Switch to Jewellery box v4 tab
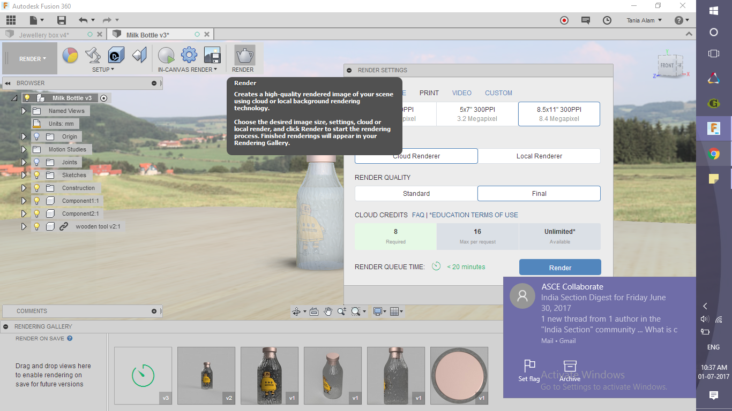 click(x=44, y=35)
